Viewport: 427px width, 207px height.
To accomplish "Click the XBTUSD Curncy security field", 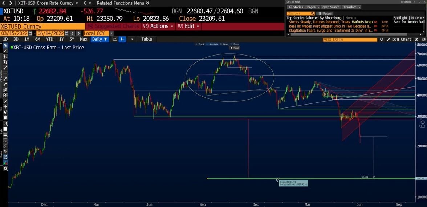I will [43, 27].
